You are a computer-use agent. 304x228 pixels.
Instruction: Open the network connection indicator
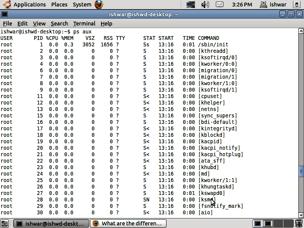click(191, 5)
